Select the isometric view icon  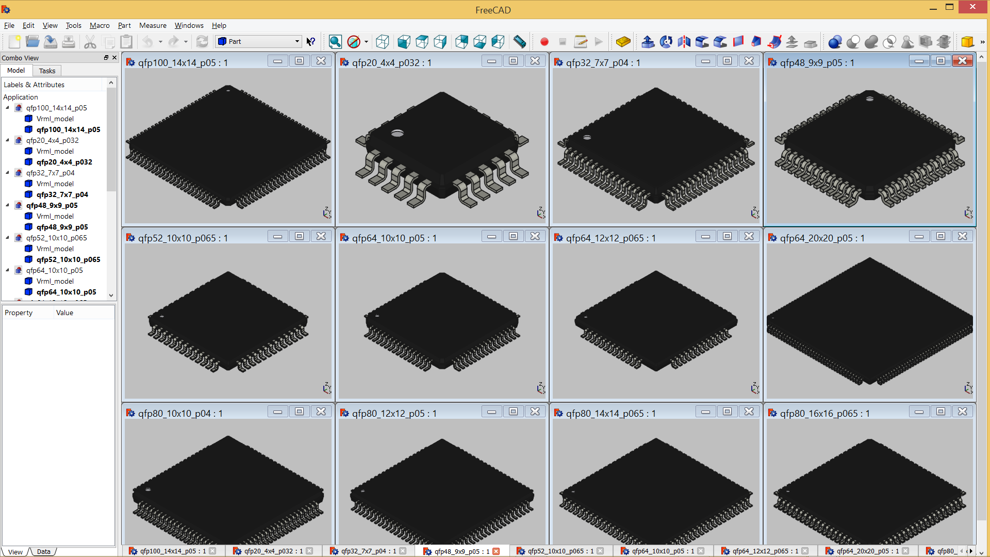pyautogui.click(x=382, y=41)
